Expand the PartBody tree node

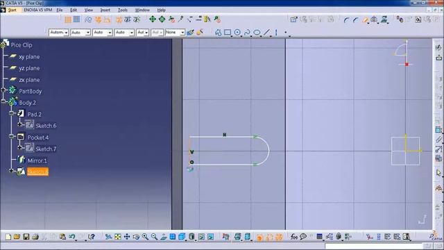(3, 90)
